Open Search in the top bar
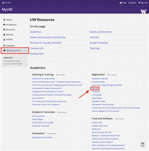This screenshot has width=149, height=151. pos(132,3)
